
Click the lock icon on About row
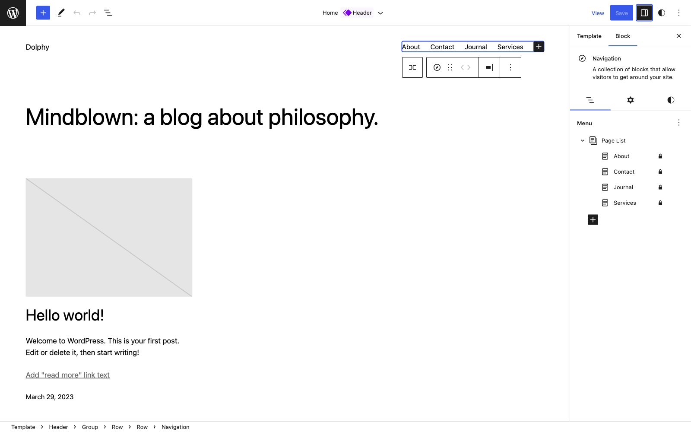coord(660,156)
